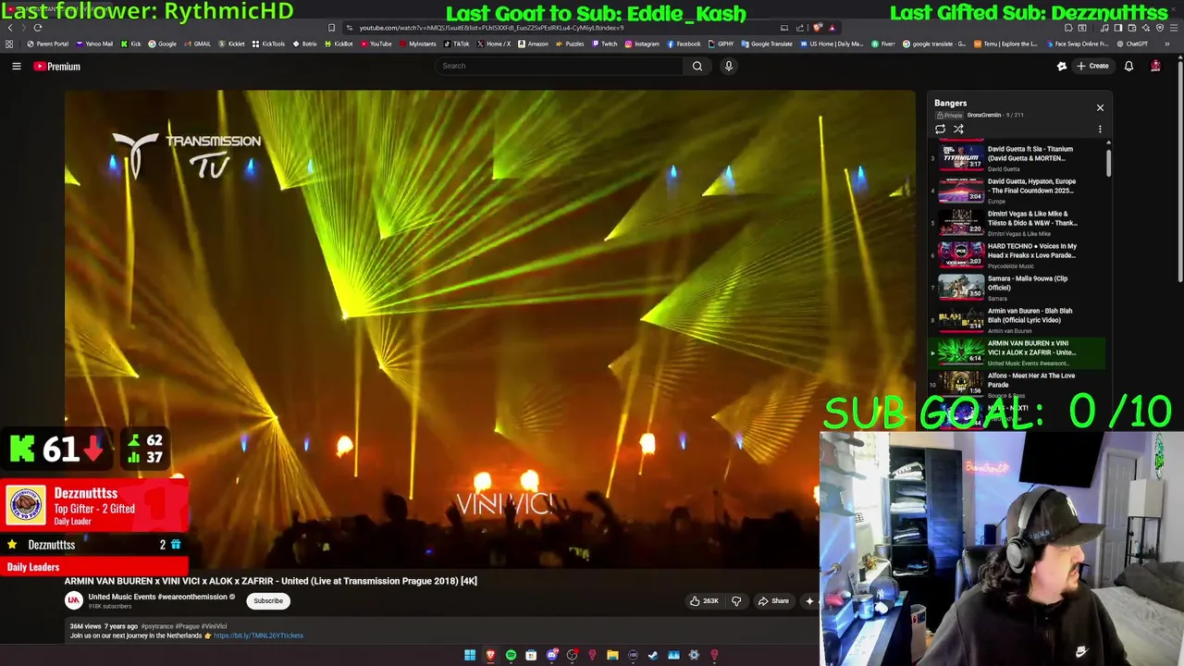
Task: Open the Google Translate bookmark
Action: [x=767, y=43]
